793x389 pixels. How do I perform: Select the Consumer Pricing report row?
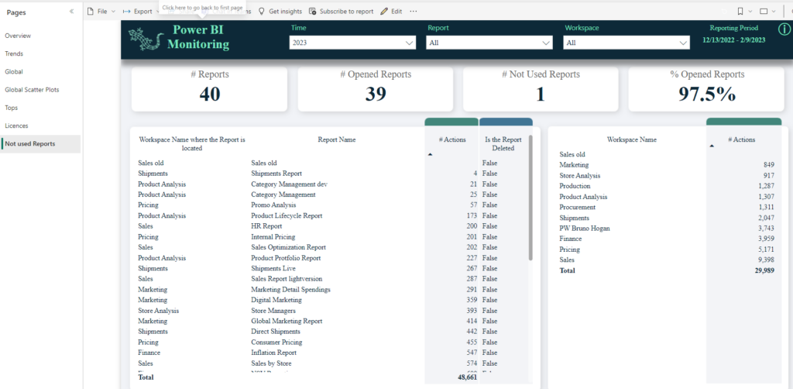[x=276, y=343]
